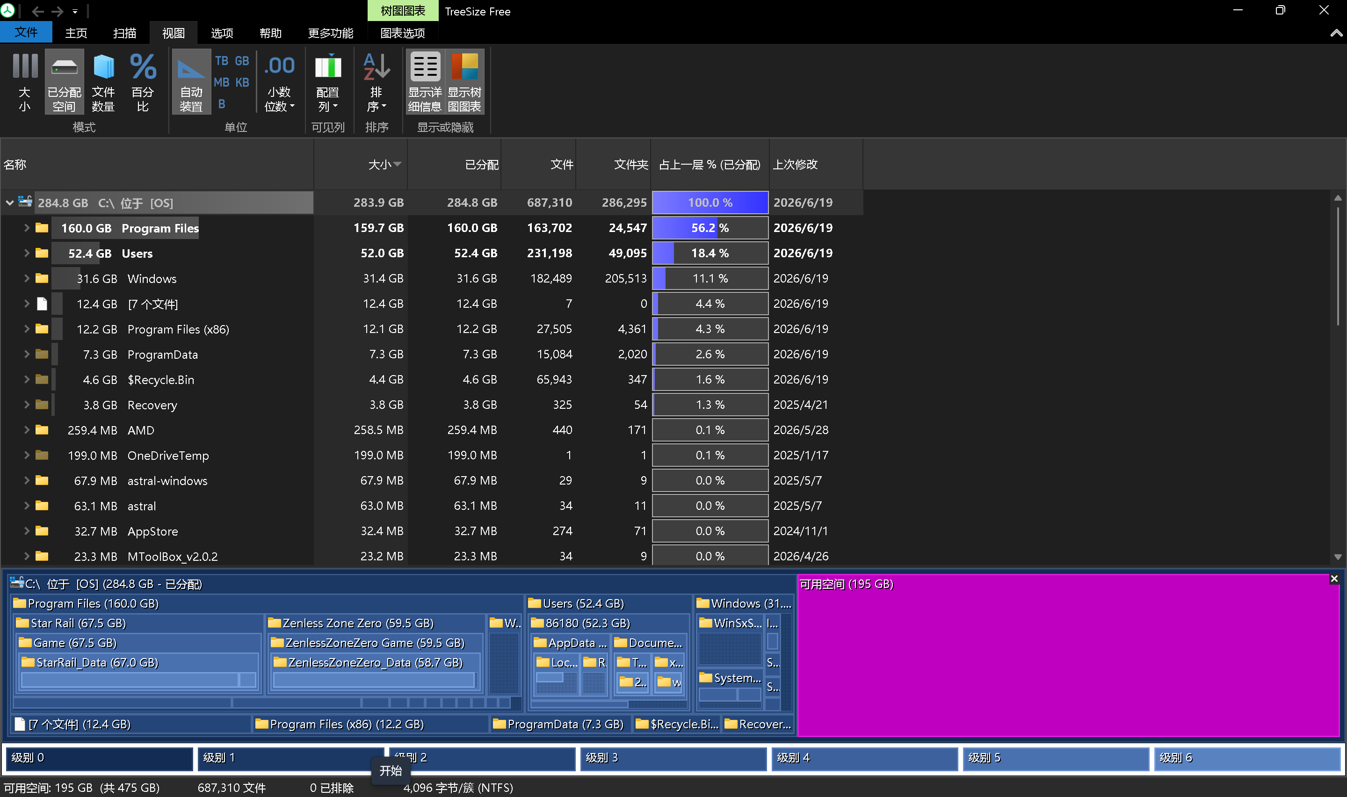Open the 配置列 column configuration
This screenshot has width=1347, height=797.
[327, 82]
